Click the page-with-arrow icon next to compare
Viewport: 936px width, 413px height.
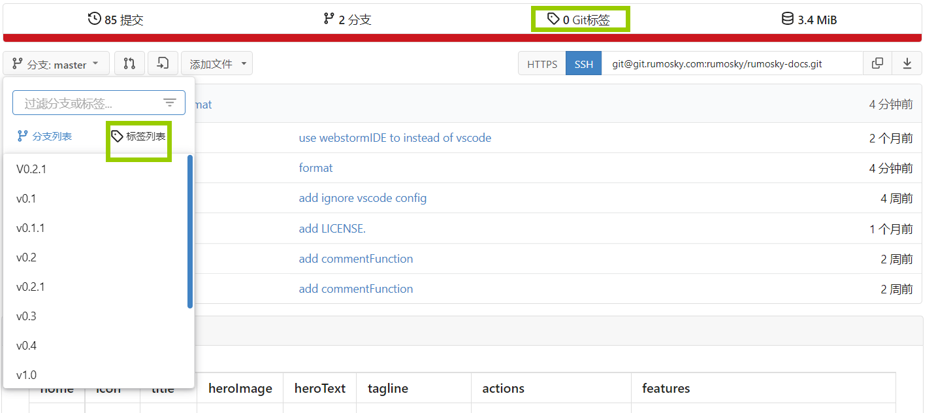[163, 63]
